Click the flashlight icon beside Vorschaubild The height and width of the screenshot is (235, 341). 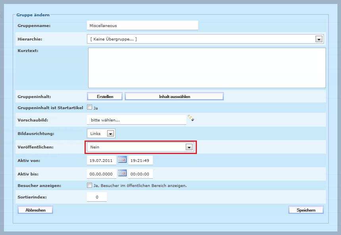191,118
